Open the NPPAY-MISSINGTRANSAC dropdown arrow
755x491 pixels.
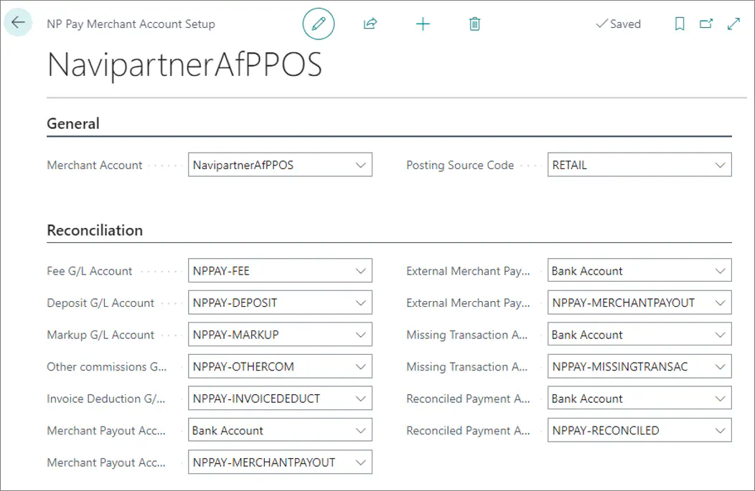720,366
